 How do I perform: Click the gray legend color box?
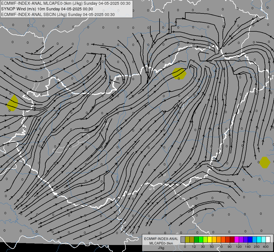coord(183,239)
